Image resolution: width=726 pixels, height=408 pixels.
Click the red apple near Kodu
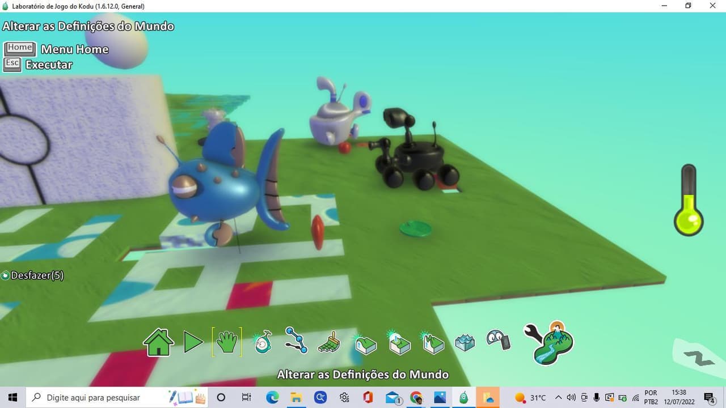tap(344, 148)
